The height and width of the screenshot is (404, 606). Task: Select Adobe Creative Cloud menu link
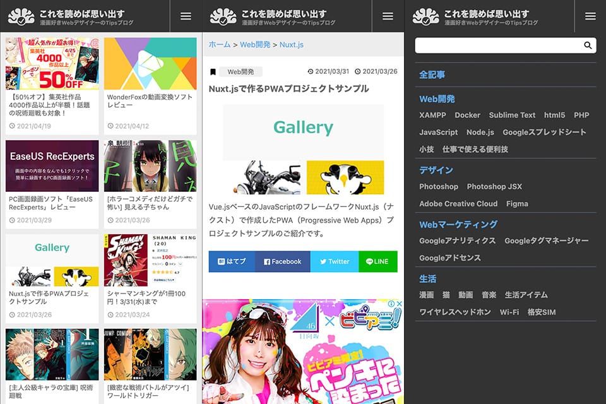click(458, 204)
